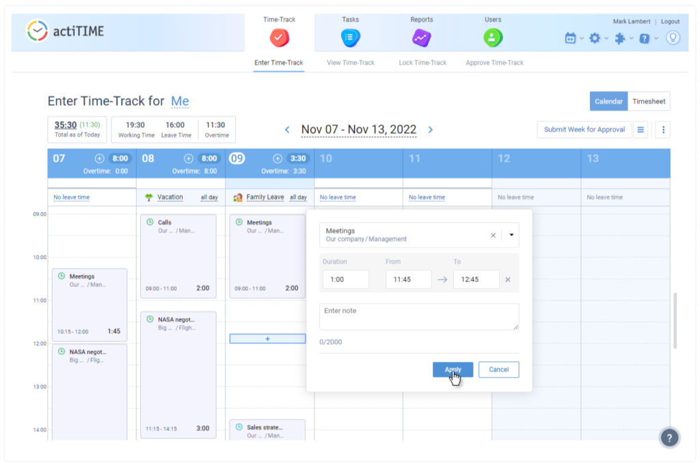This screenshot has width=700, height=467.
Task: Switch to the Timesheet view
Action: pyautogui.click(x=648, y=101)
